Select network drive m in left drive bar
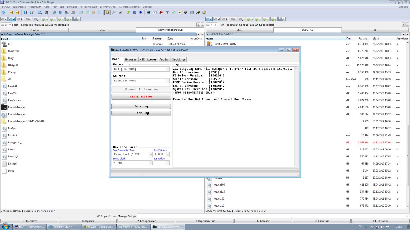This screenshot has height=230, width=410. [x=44, y=19]
